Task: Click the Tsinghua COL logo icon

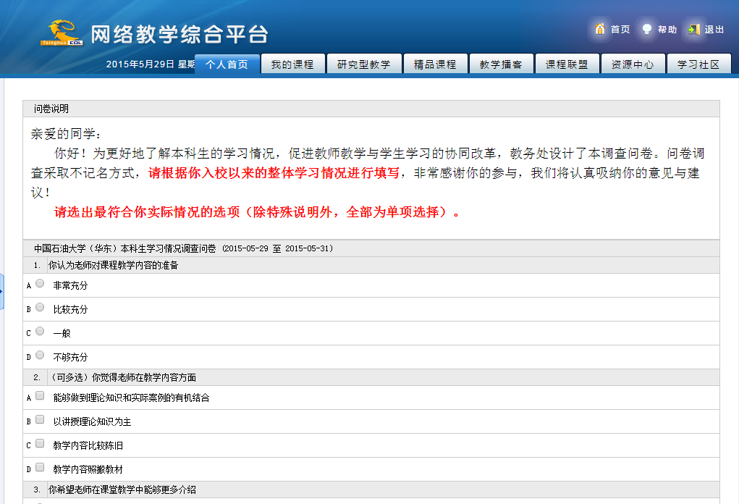Action: click(63, 33)
